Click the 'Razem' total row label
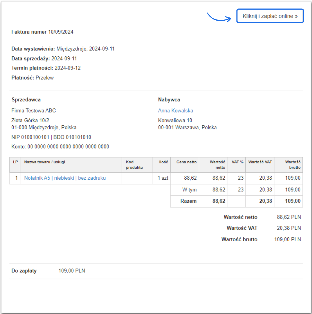The height and width of the screenshot is (314, 312). [188, 201]
